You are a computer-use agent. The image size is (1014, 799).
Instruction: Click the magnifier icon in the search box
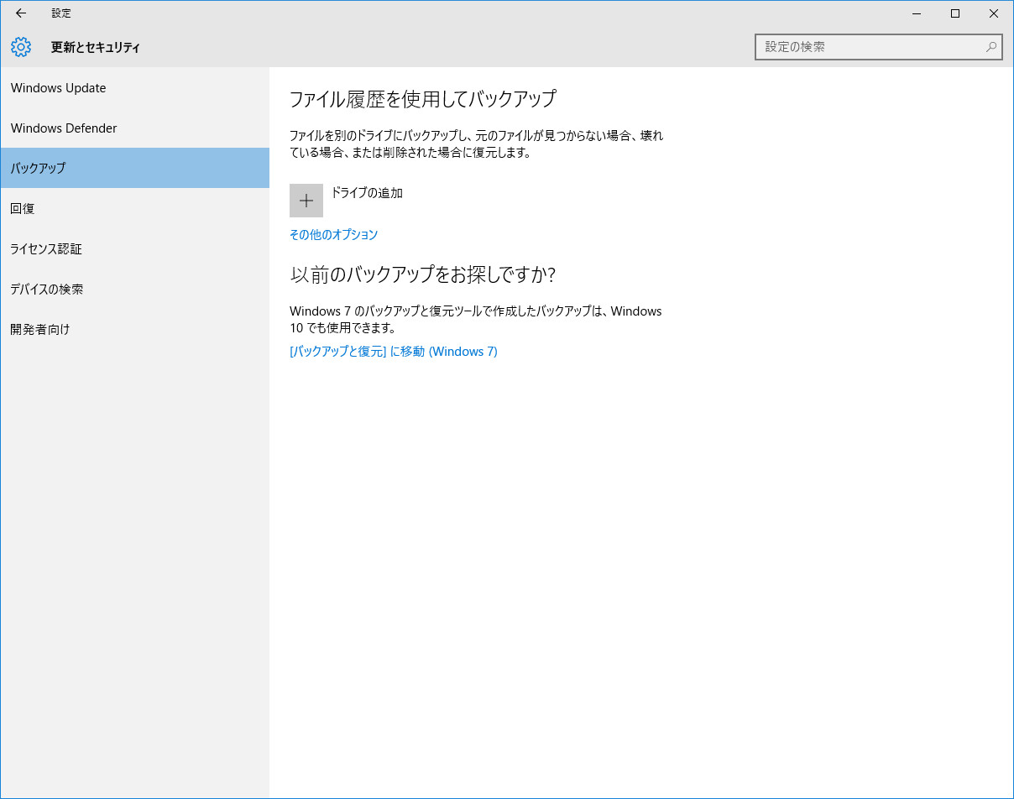coord(990,46)
